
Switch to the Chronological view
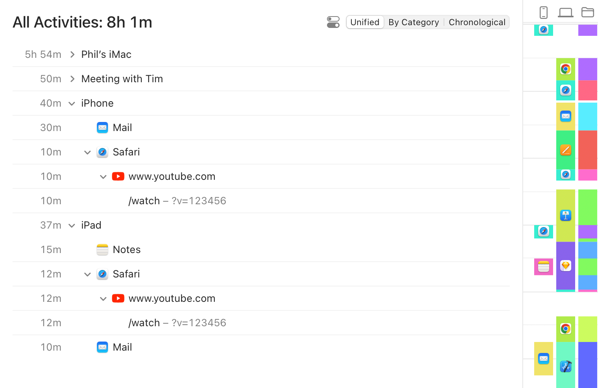[x=477, y=22]
